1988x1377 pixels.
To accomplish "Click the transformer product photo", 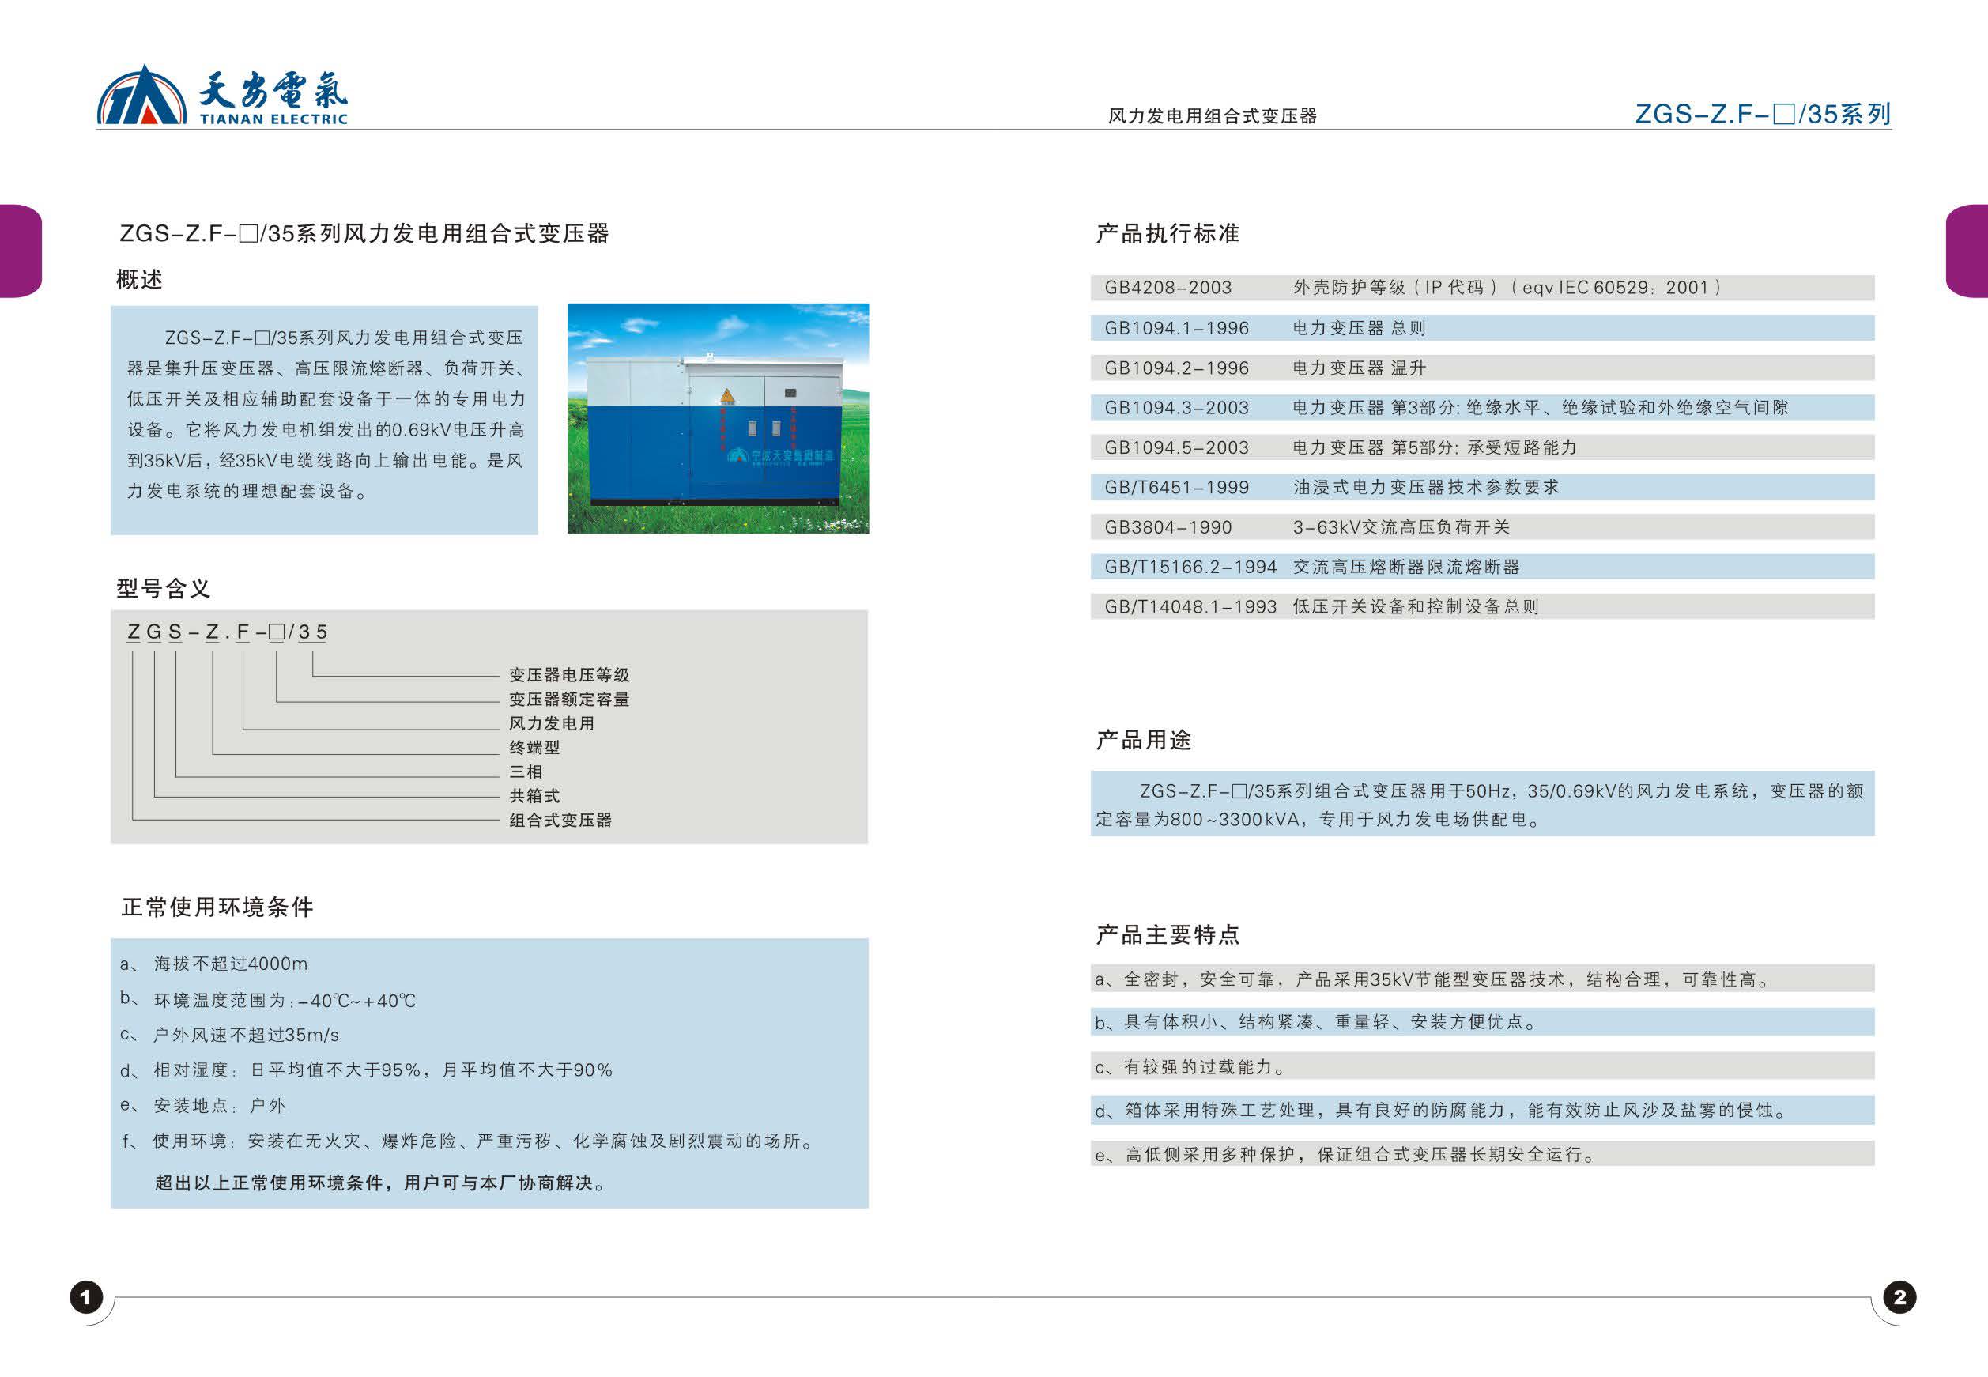I will (718, 418).
